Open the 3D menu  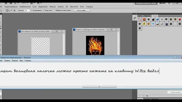(x=67, y=7)
